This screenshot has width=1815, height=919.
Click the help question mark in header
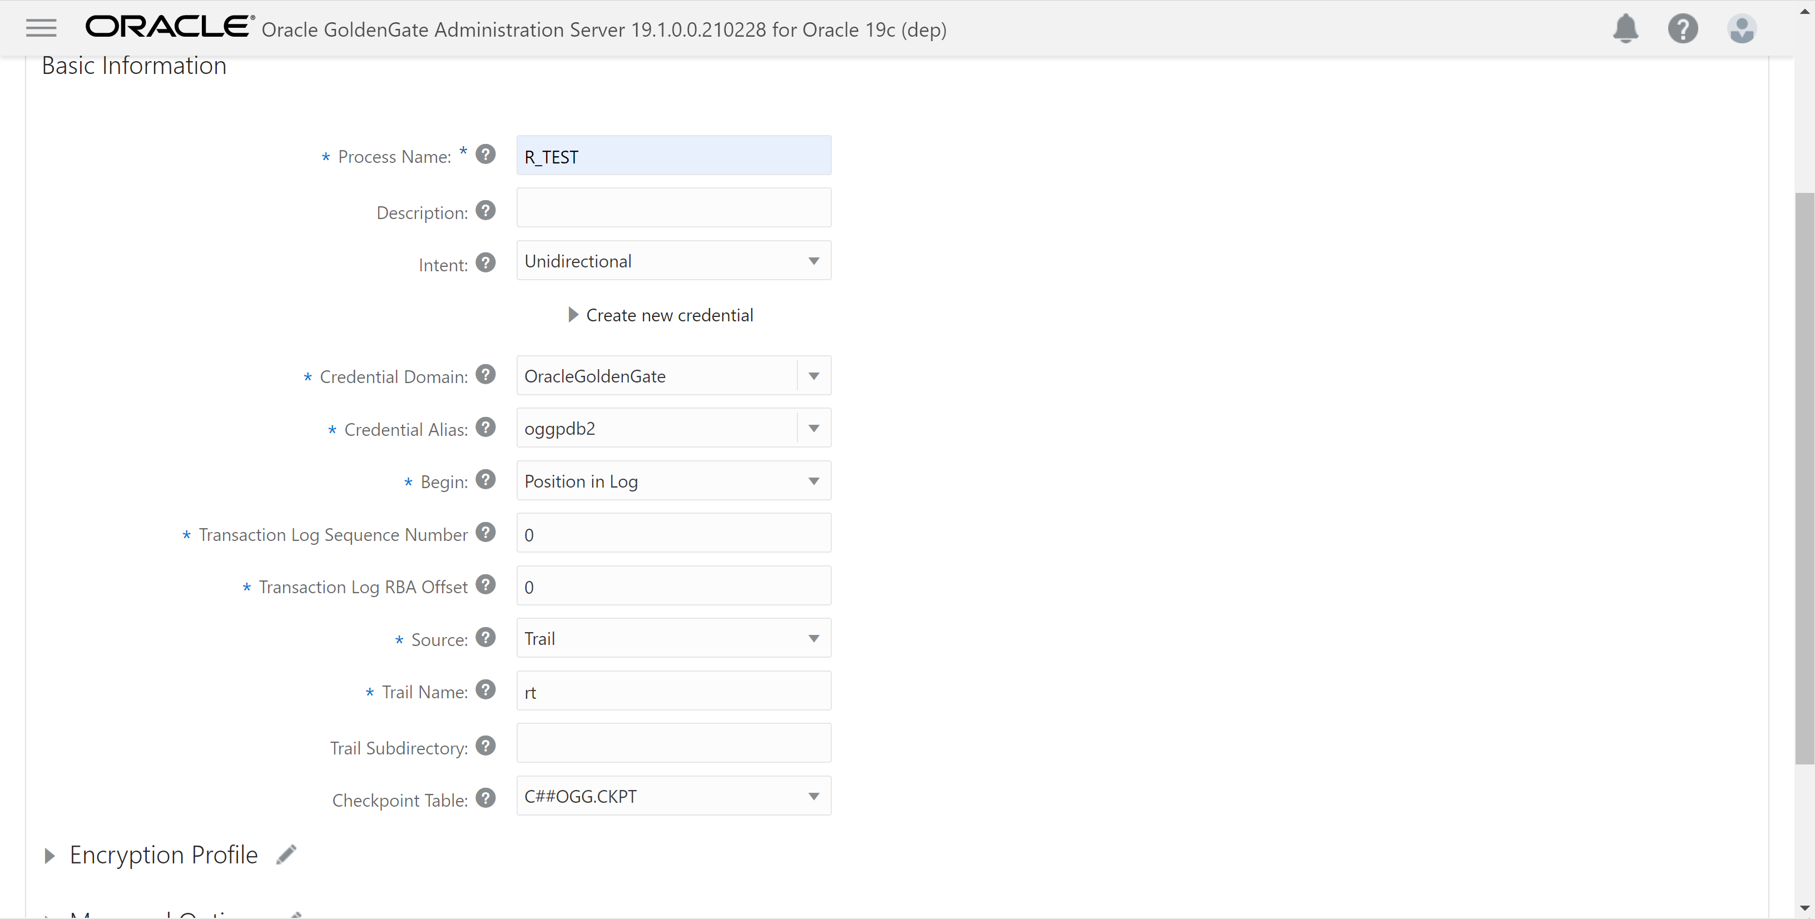[1683, 29]
